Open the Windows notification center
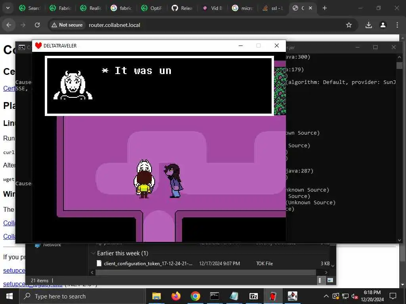The width and height of the screenshot is (406, 304). pos(393,296)
